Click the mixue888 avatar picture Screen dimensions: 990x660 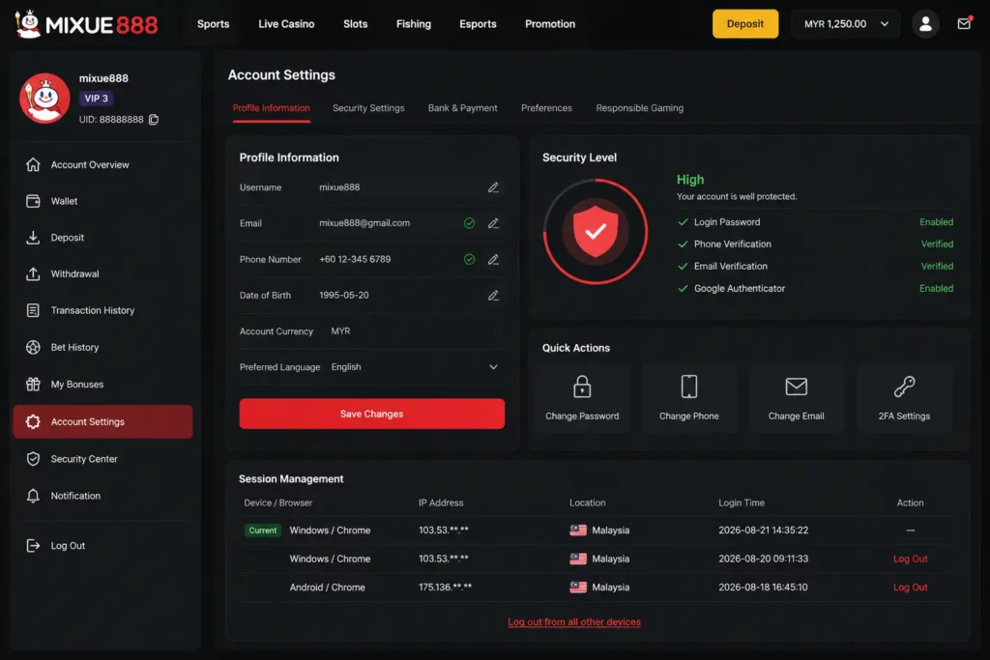coord(44,99)
